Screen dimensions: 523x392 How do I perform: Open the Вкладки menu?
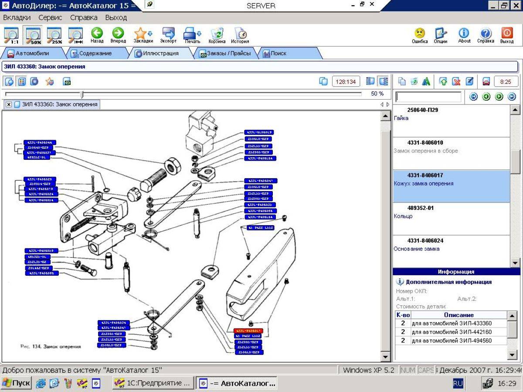point(17,18)
